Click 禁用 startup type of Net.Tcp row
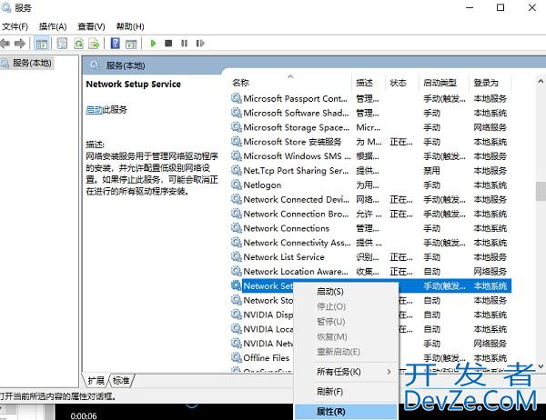The image size is (546, 420). (431, 171)
